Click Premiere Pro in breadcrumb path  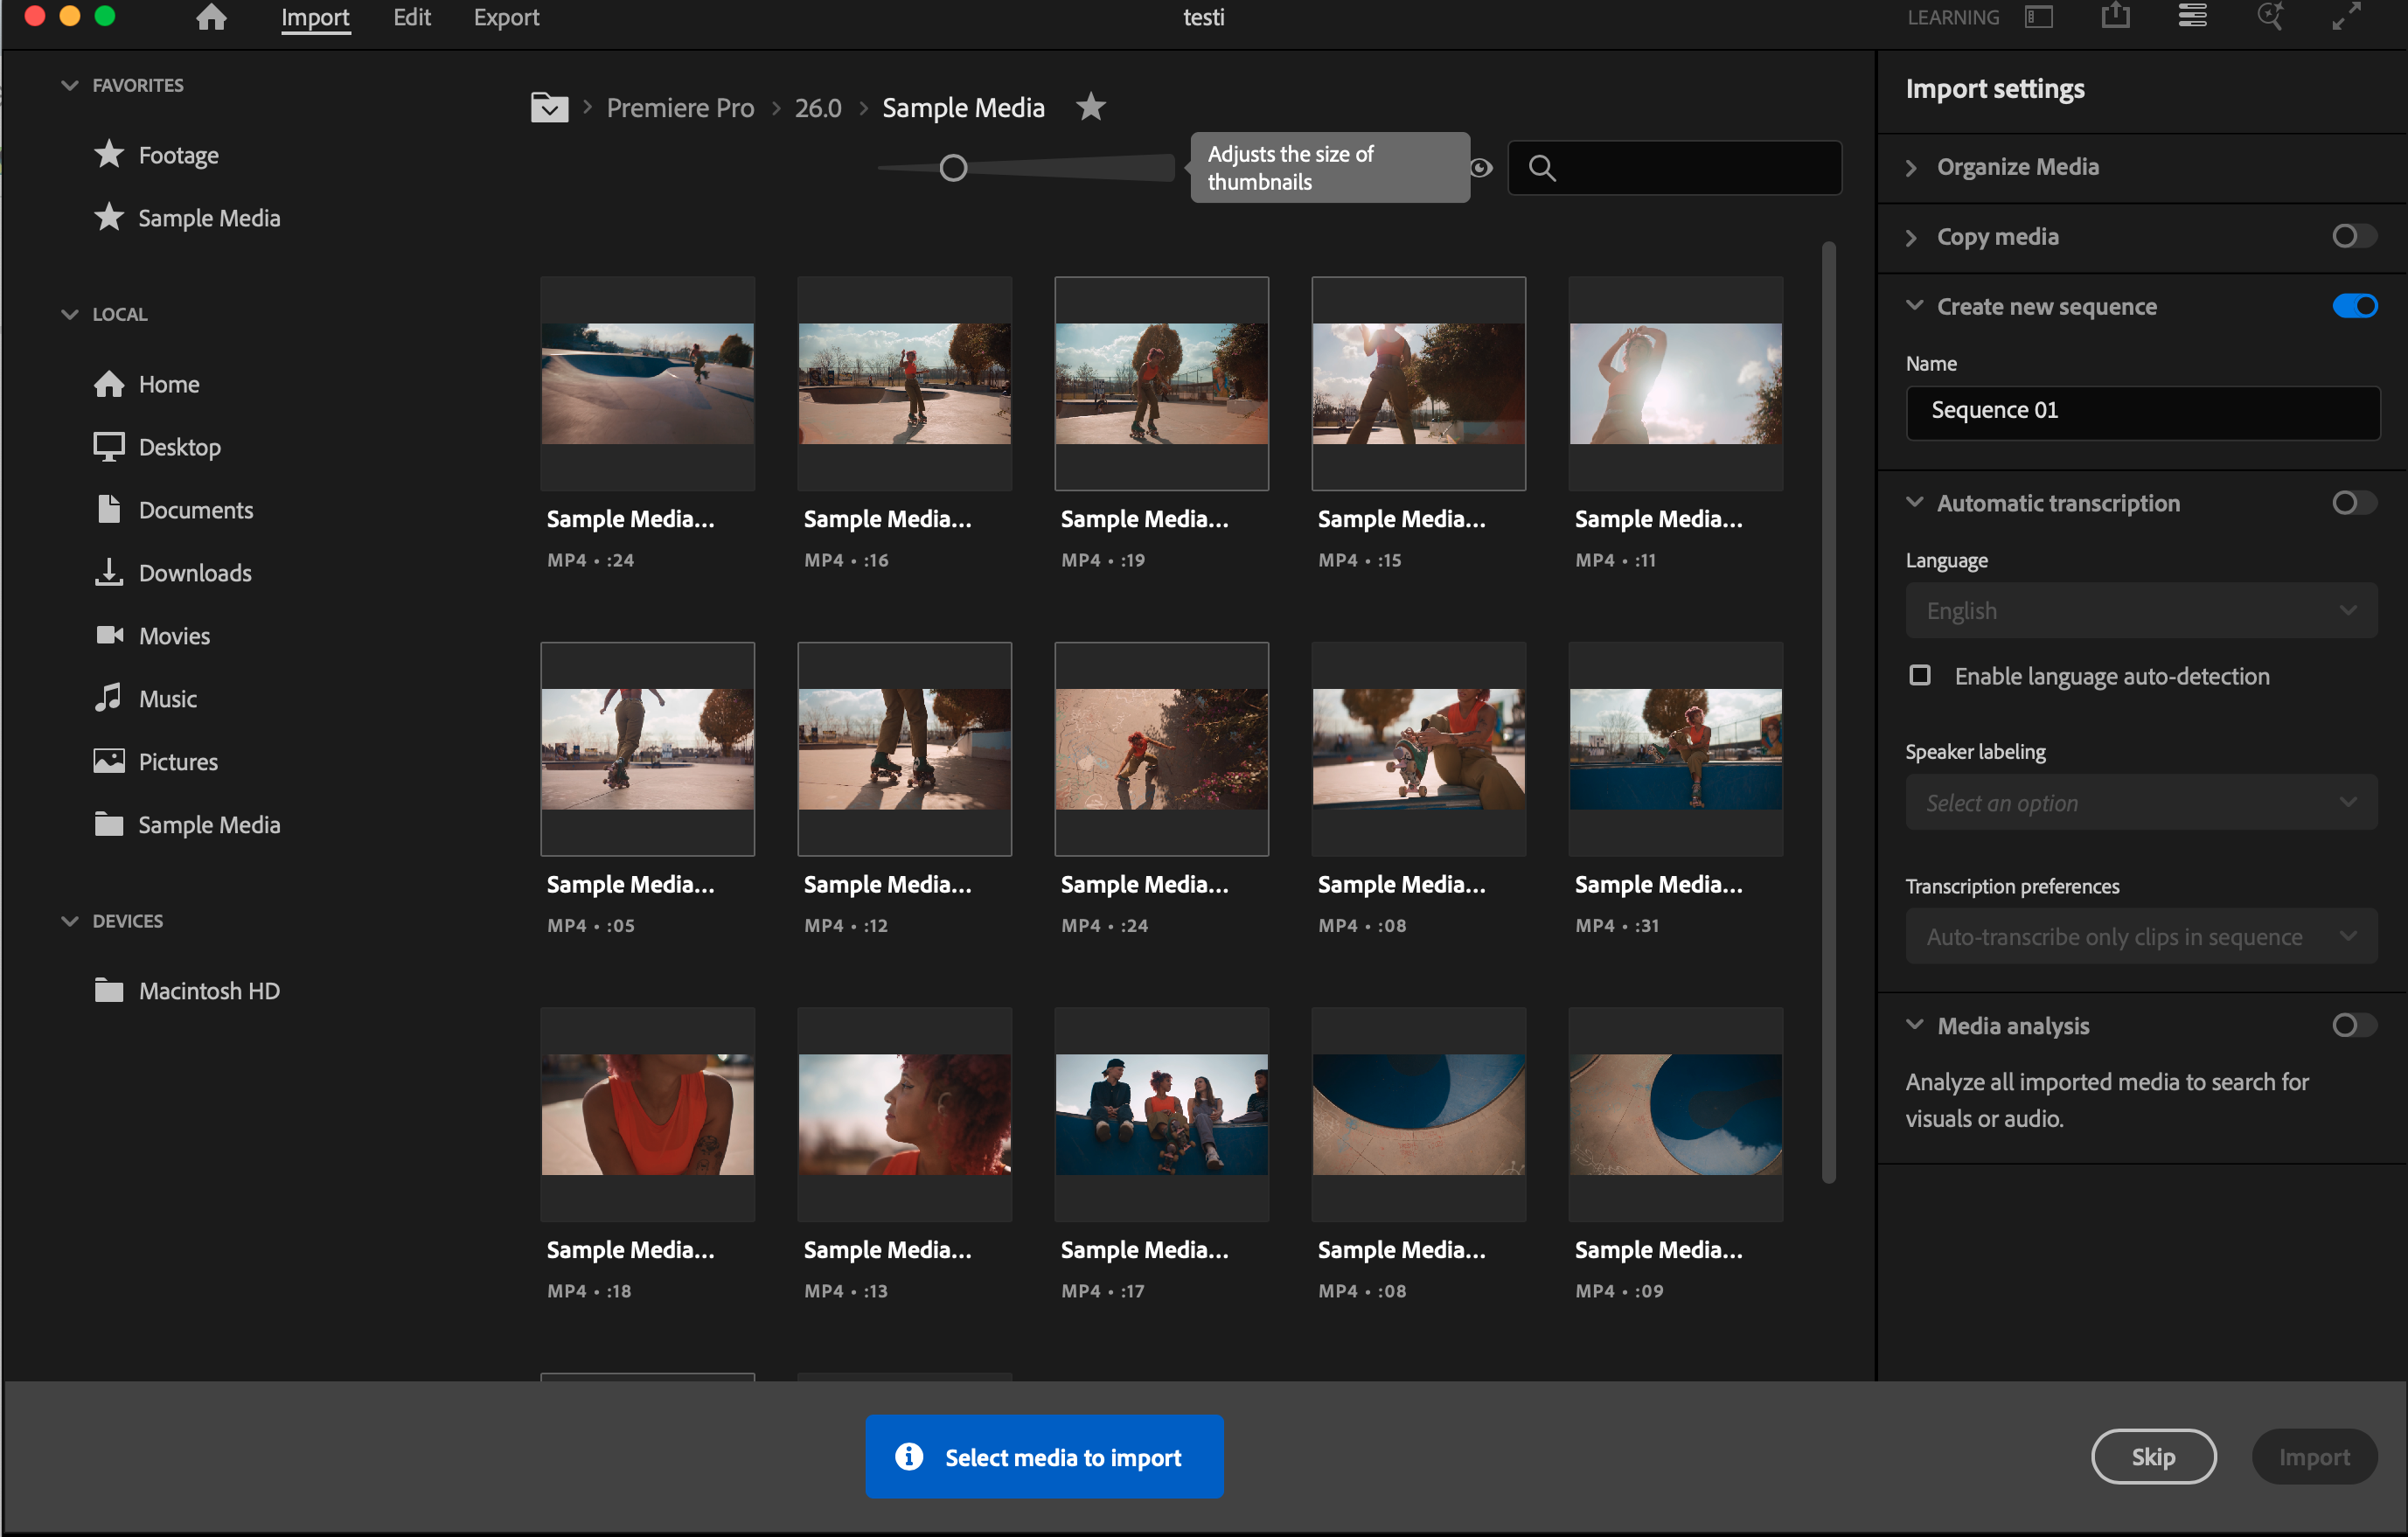(680, 108)
